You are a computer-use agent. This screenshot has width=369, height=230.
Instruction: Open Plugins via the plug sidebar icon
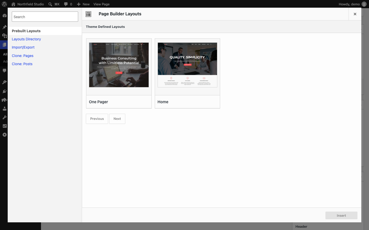click(x=4, y=91)
